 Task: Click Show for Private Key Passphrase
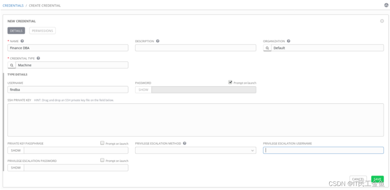(x=16, y=150)
